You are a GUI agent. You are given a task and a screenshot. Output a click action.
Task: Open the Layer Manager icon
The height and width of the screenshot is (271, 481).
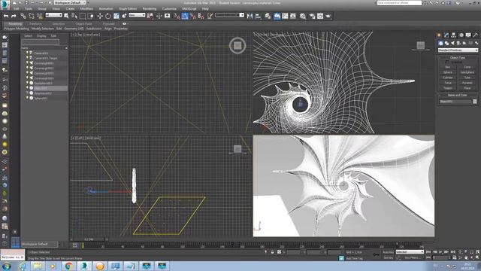[x=268, y=16]
